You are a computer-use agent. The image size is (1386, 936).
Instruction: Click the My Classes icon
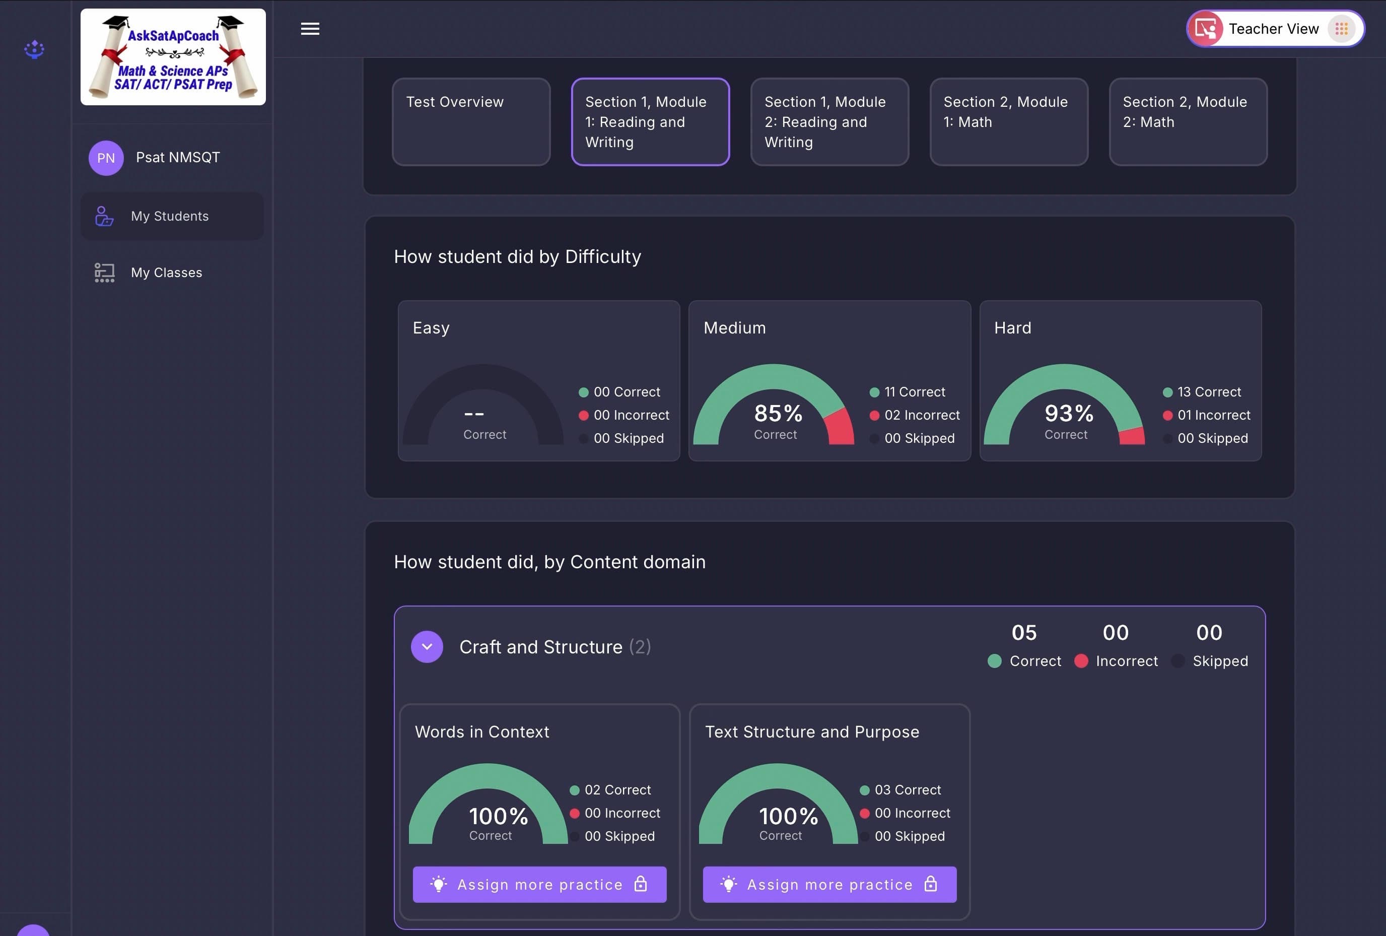(x=104, y=273)
